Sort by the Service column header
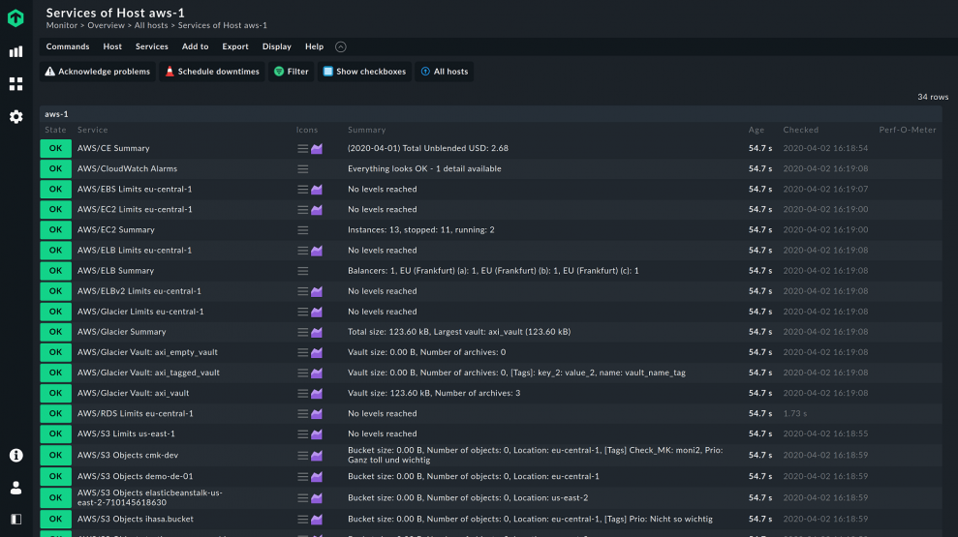This screenshot has width=958, height=537. pos(92,130)
